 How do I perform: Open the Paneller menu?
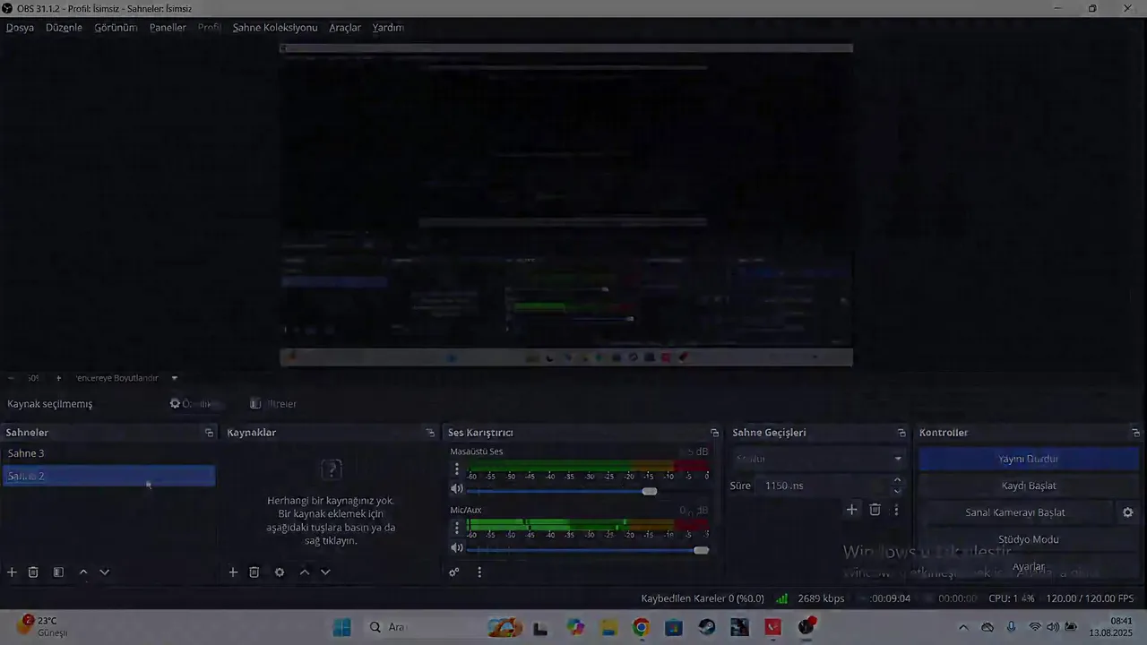click(x=168, y=28)
